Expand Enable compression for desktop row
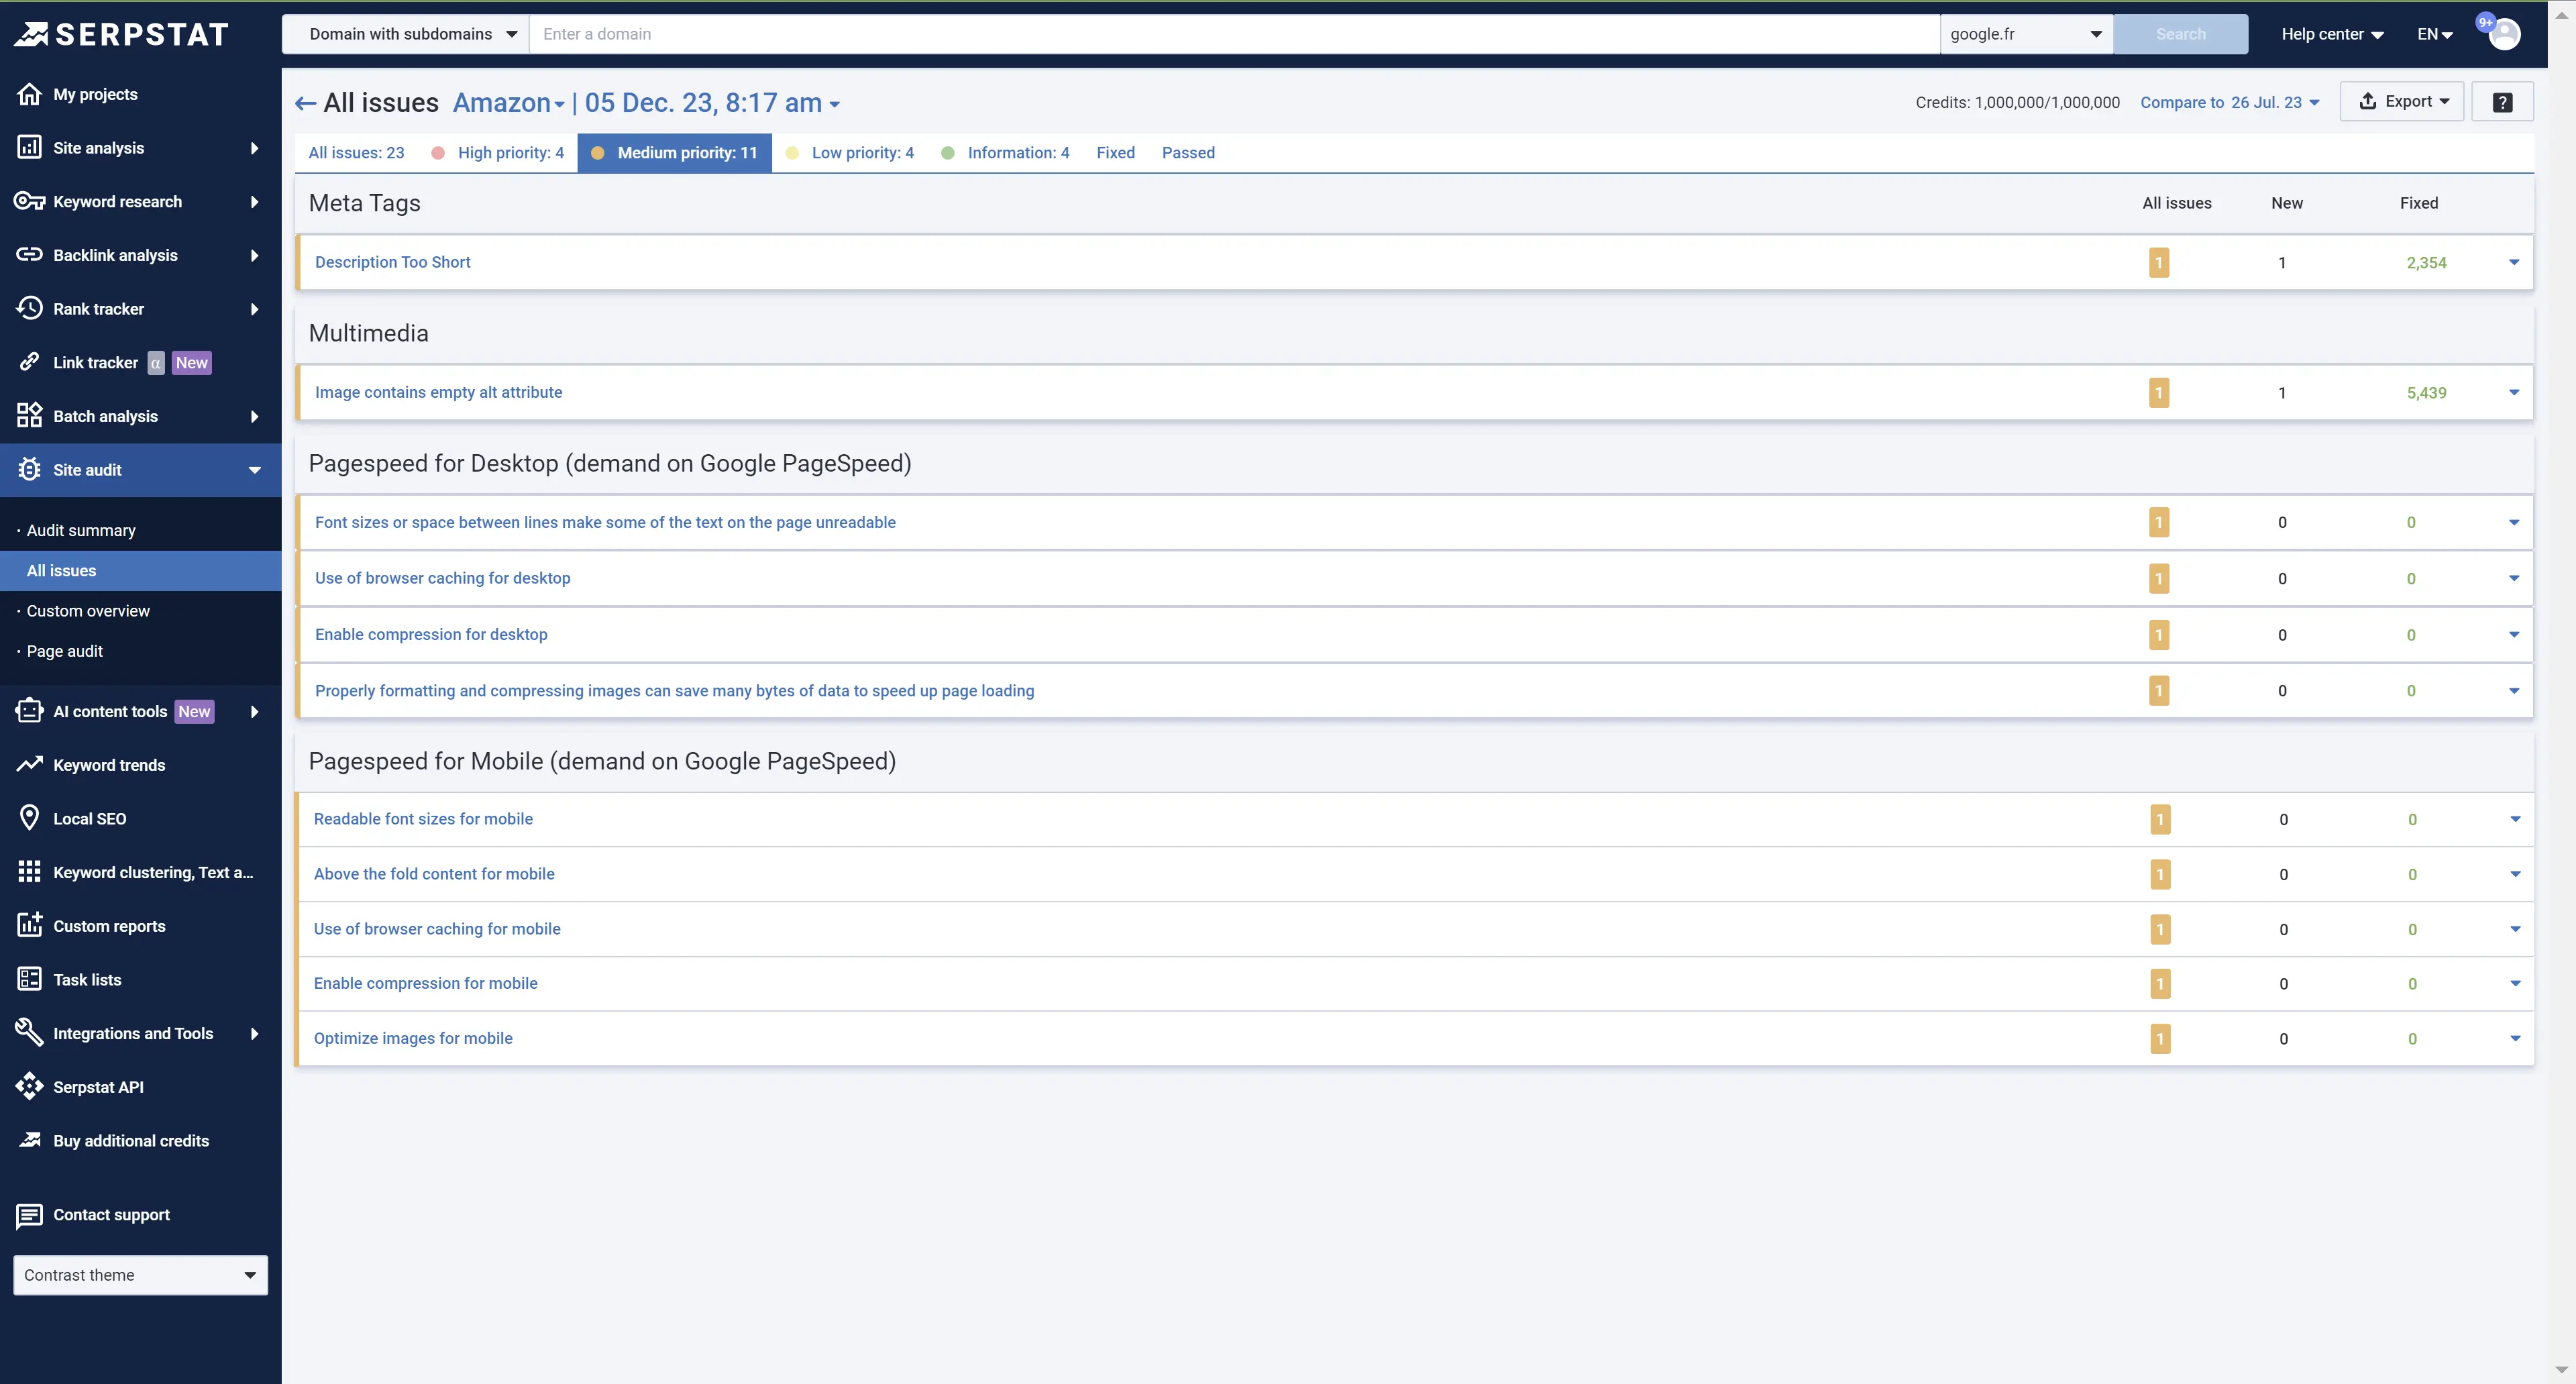This screenshot has height=1384, width=2576. (2514, 634)
